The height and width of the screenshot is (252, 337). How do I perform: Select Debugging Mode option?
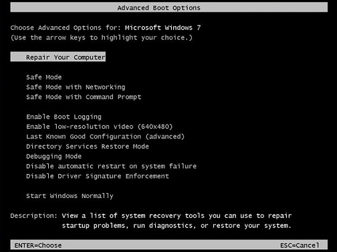click(54, 157)
